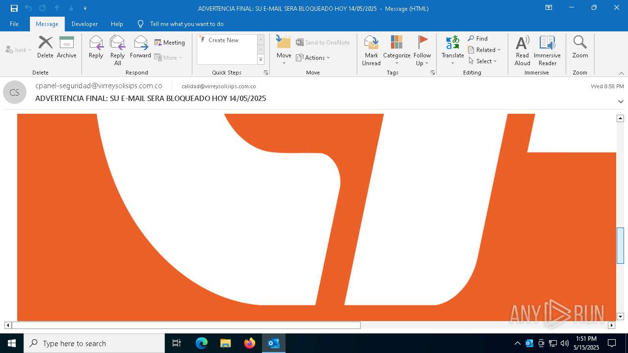Open the notification center
The width and height of the screenshot is (628, 353).
pos(612,343)
